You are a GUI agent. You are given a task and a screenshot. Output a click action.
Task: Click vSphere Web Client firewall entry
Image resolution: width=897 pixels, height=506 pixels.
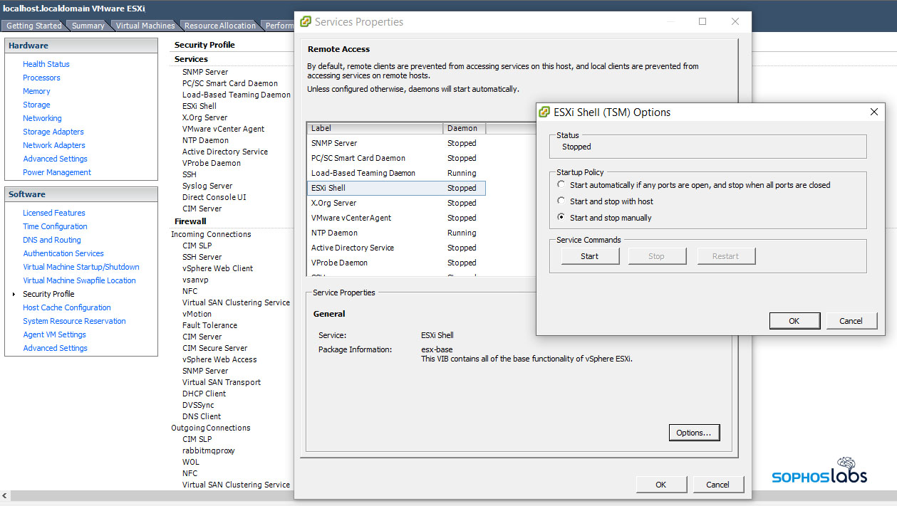coord(217,268)
